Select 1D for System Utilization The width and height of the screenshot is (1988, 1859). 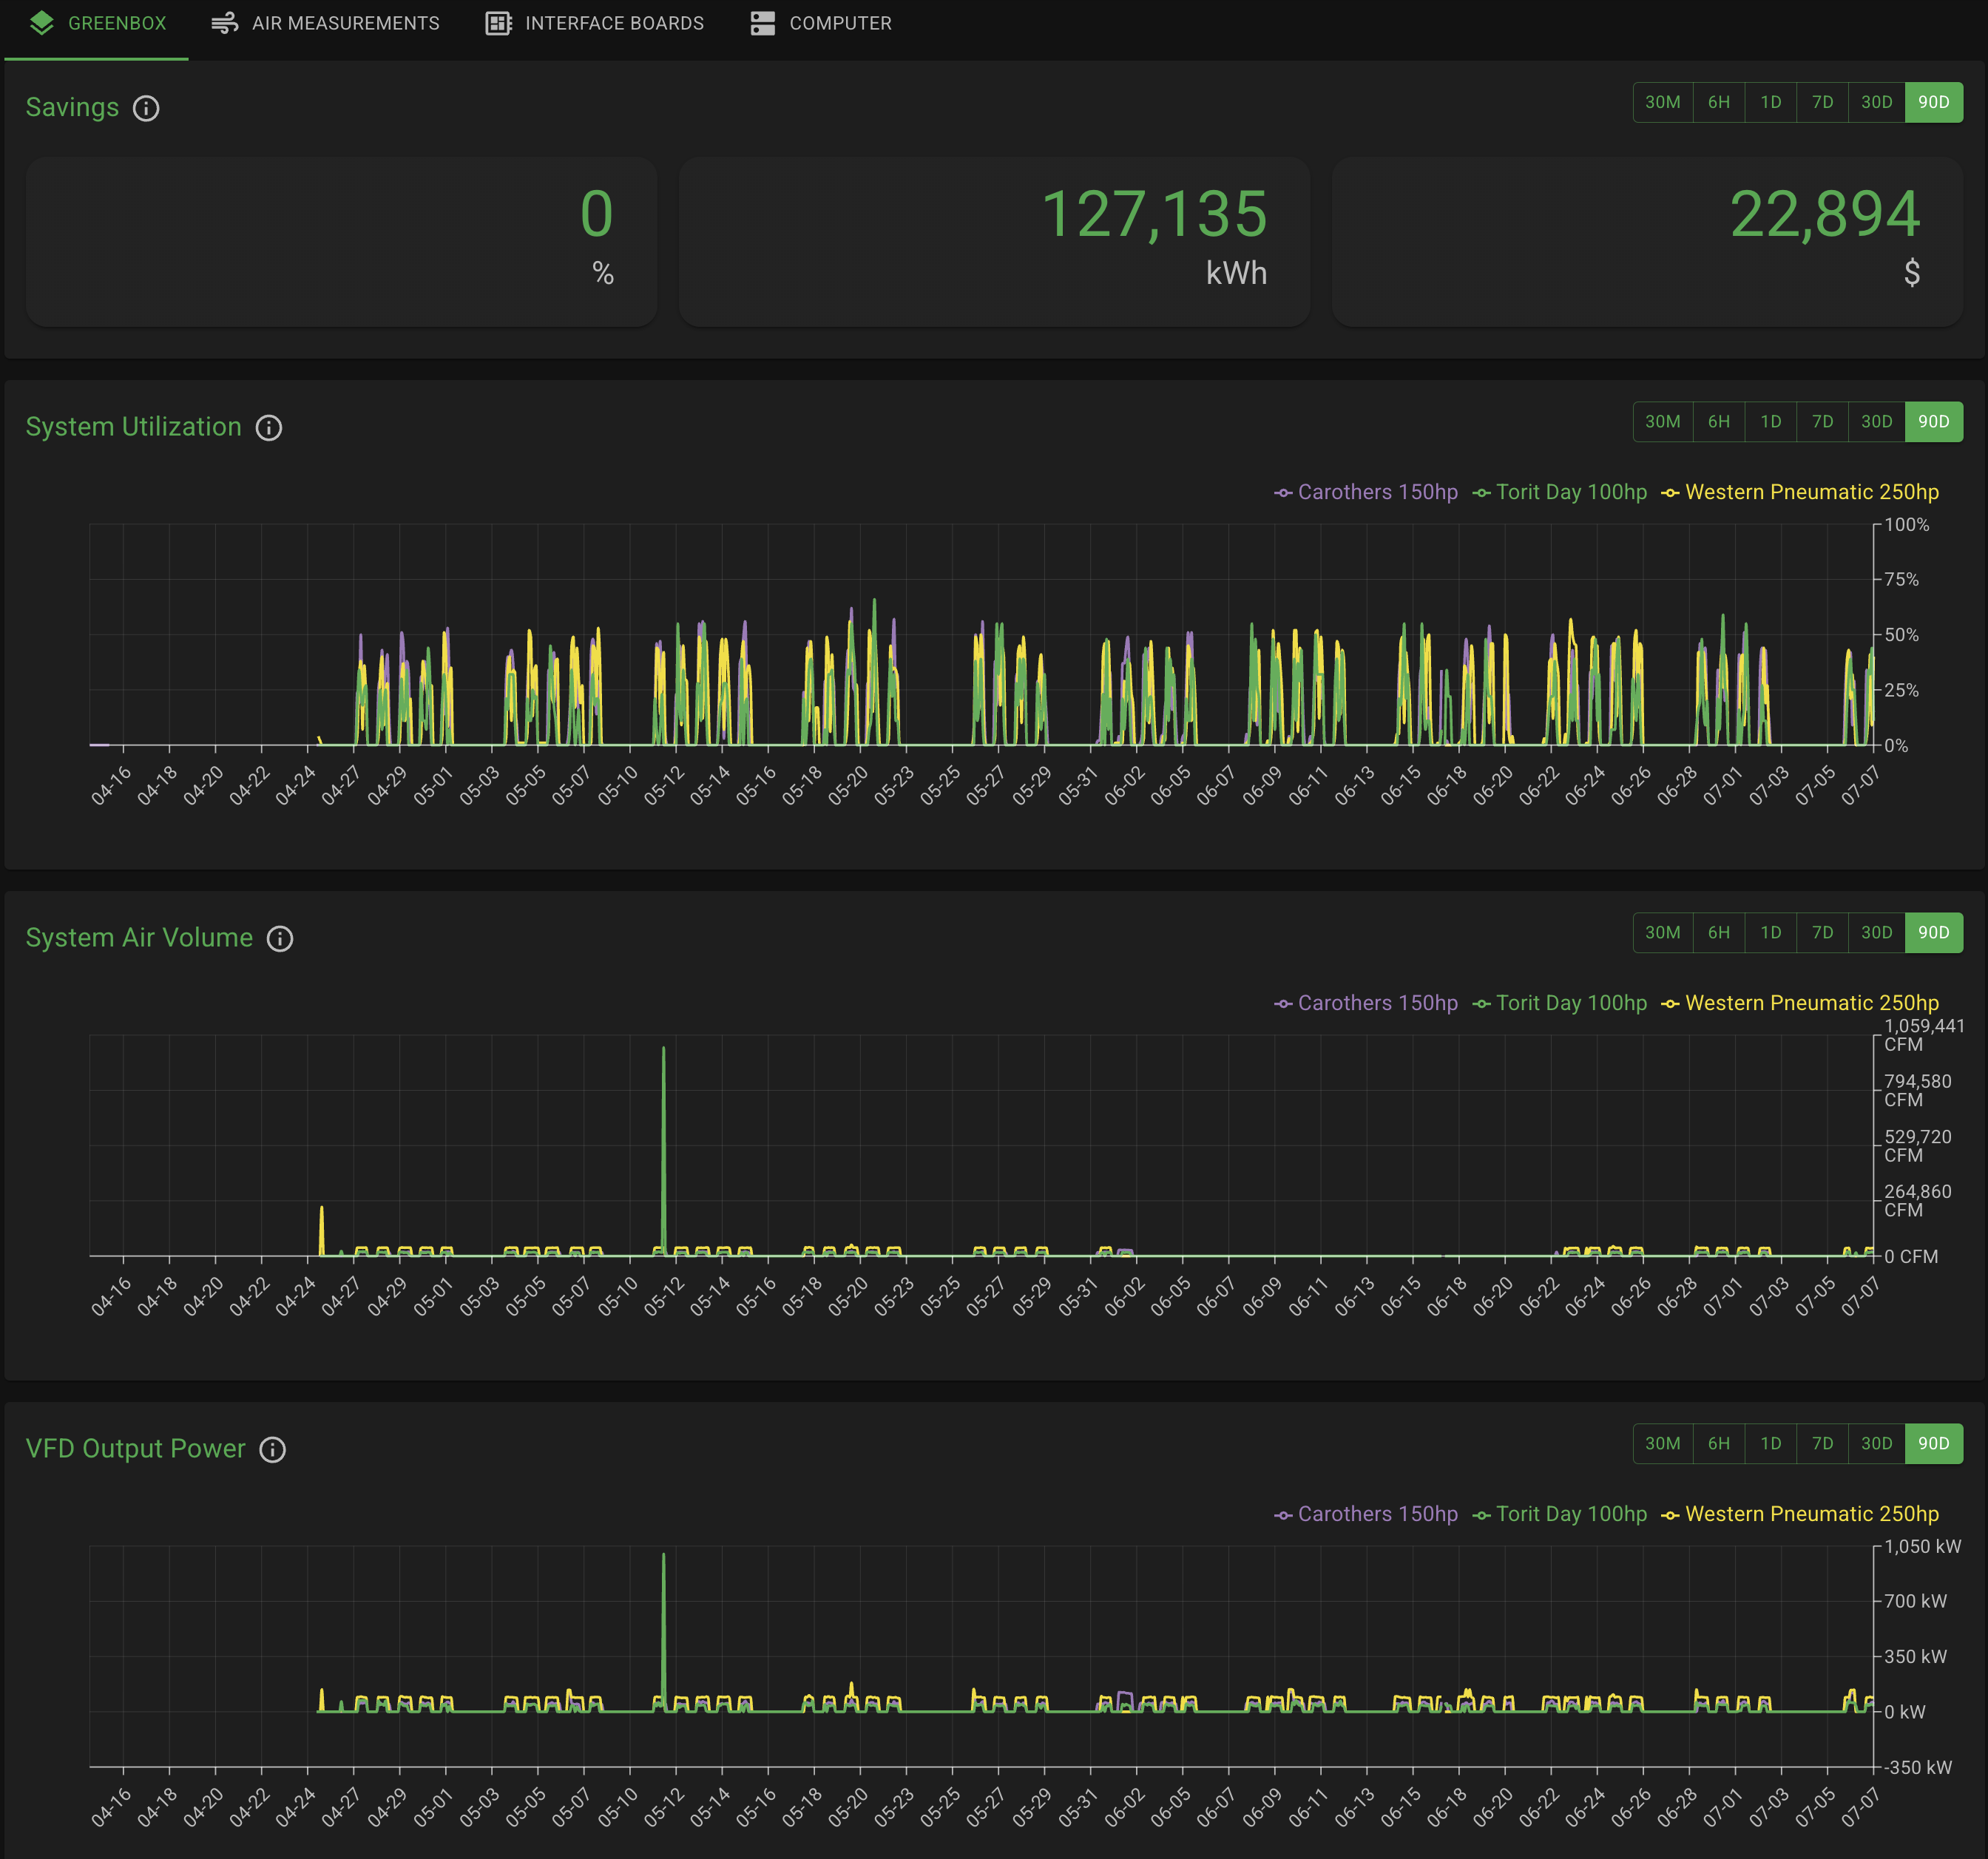click(x=1771, y=422)
